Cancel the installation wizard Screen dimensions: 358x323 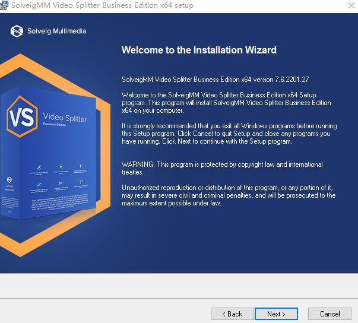330,314
